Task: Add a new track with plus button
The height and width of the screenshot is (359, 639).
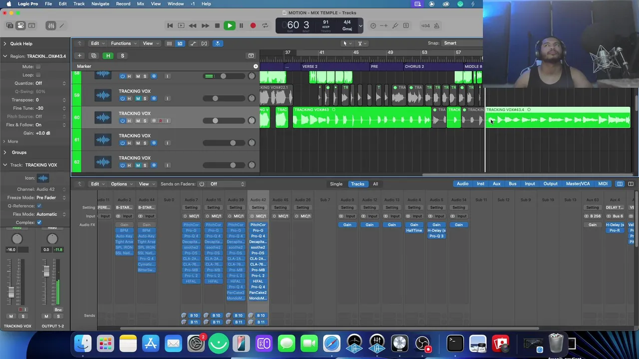Action: [x=79, y=55]
